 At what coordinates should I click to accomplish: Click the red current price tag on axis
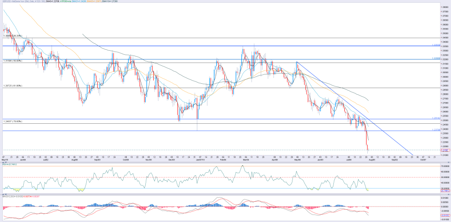[x=444, y=150]
